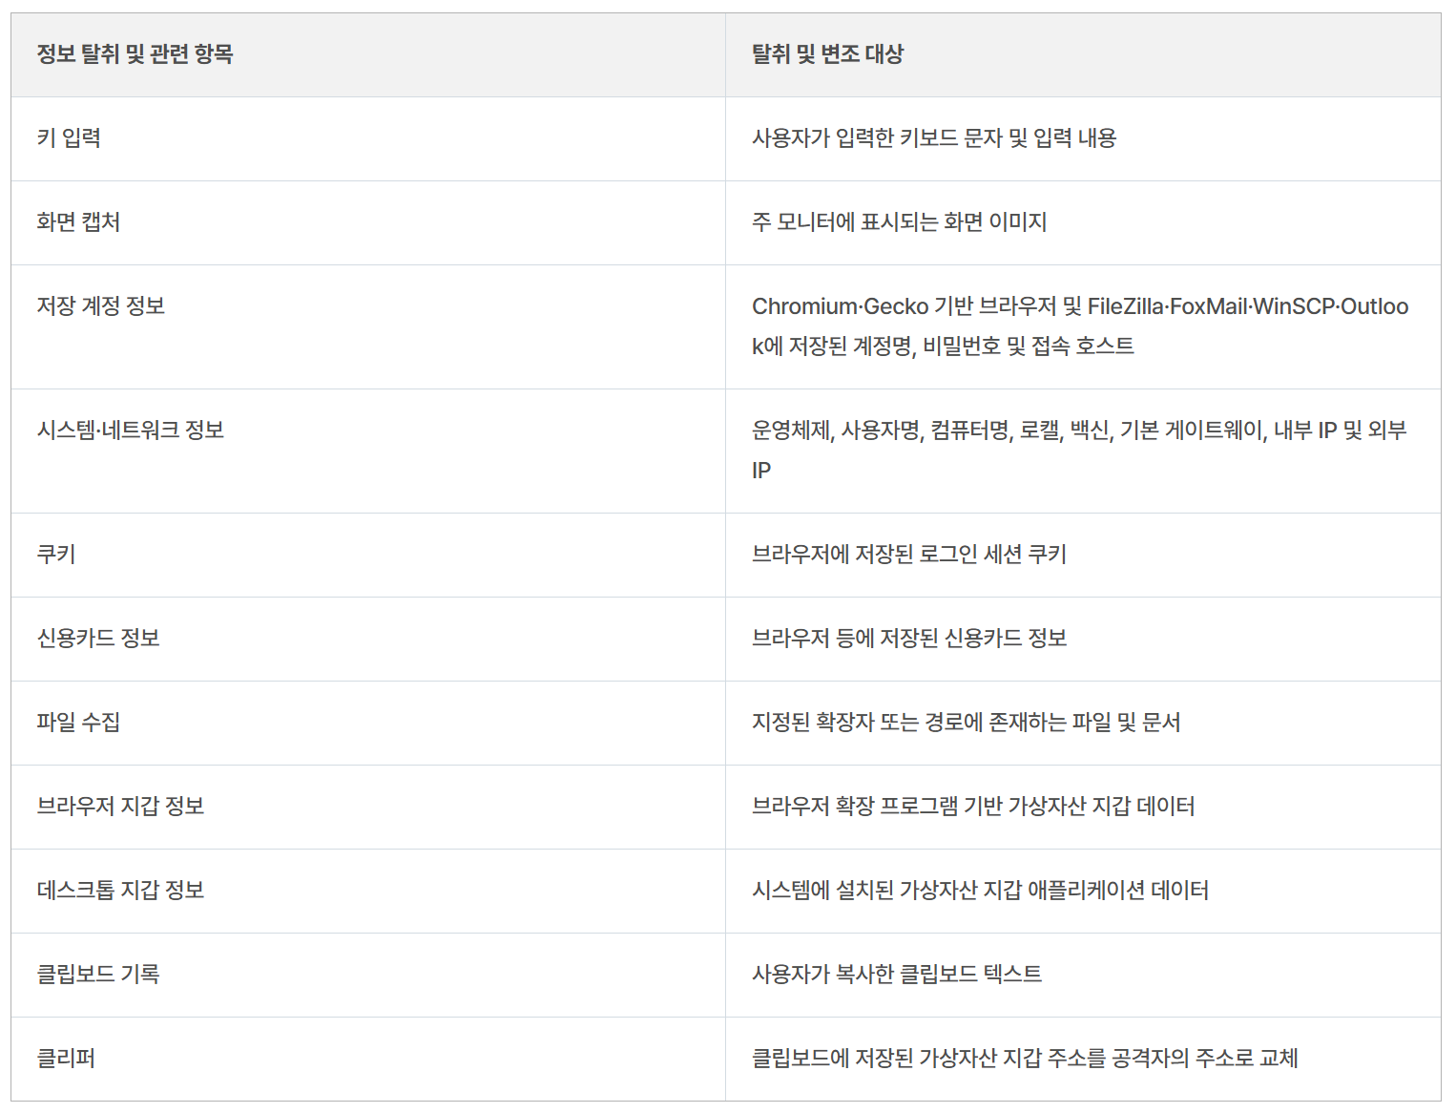
Task: Click the '정보 탈취 및 관련 항목' column header
Action: [x=135, y=54]
